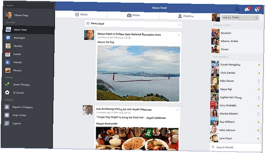266x153 pixels.
Task: Open Golden Gate bridge photo
Action: 138,73
